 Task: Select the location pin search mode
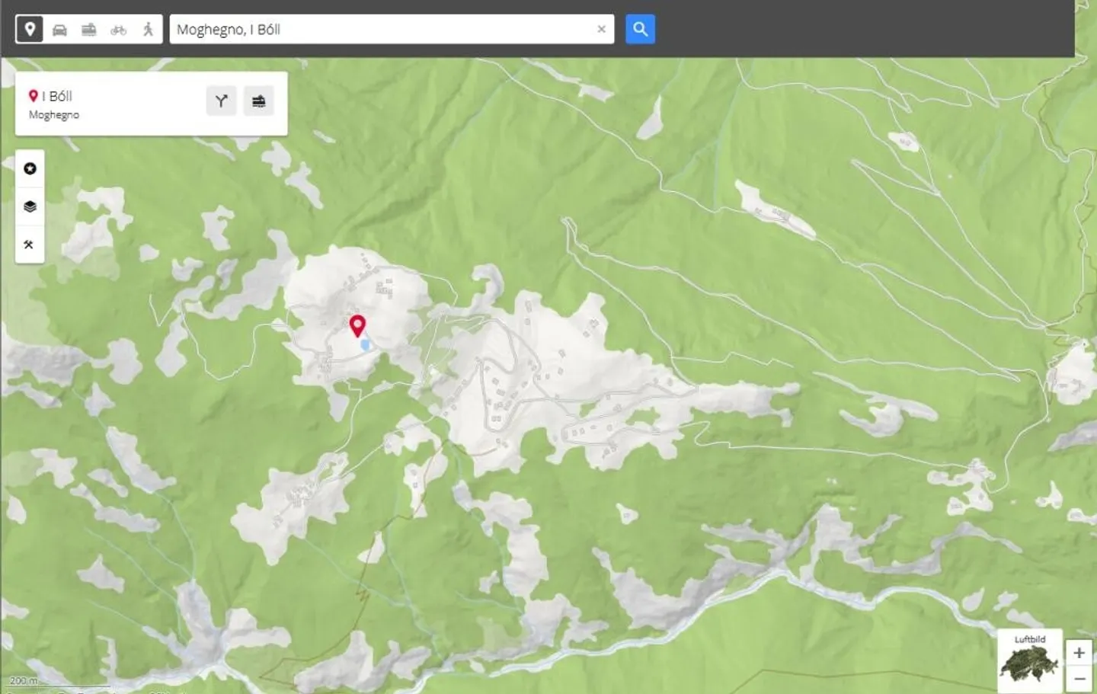point(30,30)
